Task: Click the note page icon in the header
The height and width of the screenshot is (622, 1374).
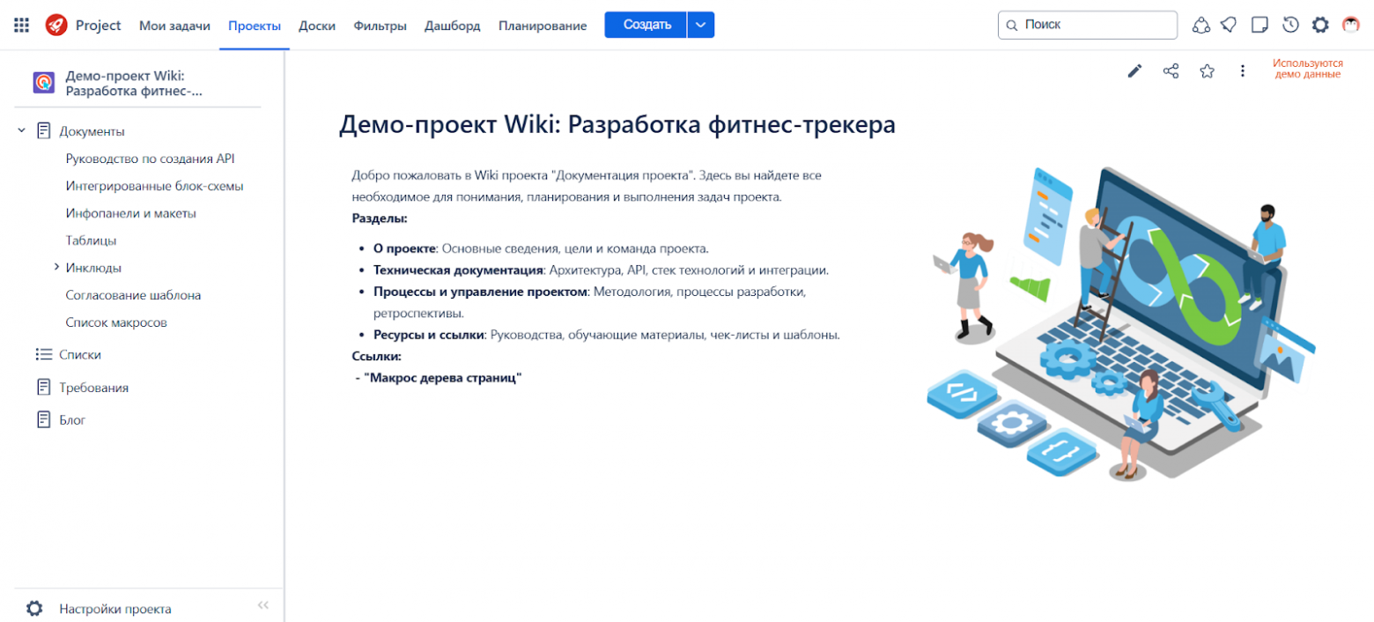Action: pos(1260,25)
